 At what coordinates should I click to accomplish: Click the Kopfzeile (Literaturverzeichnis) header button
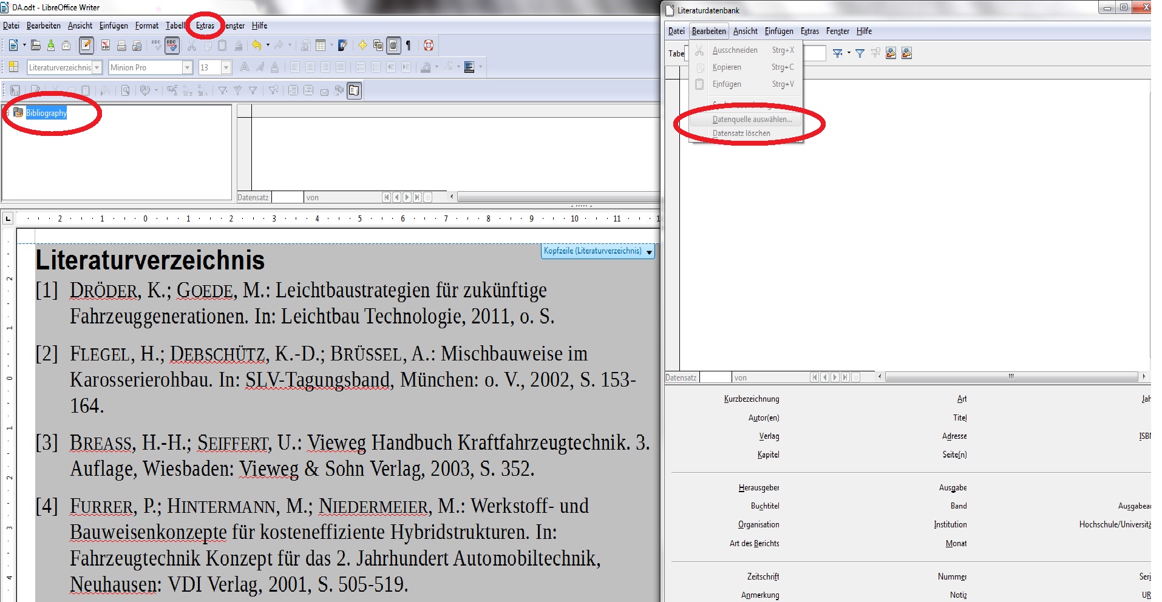pos(598,251)
